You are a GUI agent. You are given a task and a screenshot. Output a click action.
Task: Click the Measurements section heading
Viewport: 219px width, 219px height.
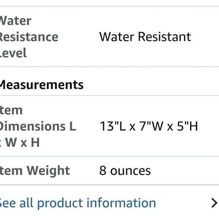pos(42,85)
